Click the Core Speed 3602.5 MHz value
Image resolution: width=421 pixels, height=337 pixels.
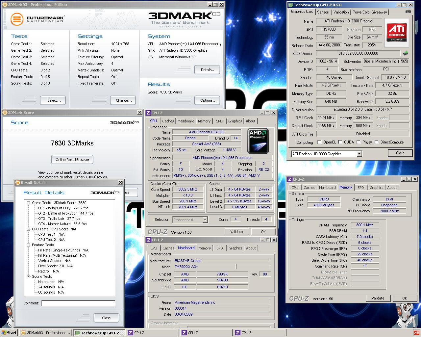(188, 189)
